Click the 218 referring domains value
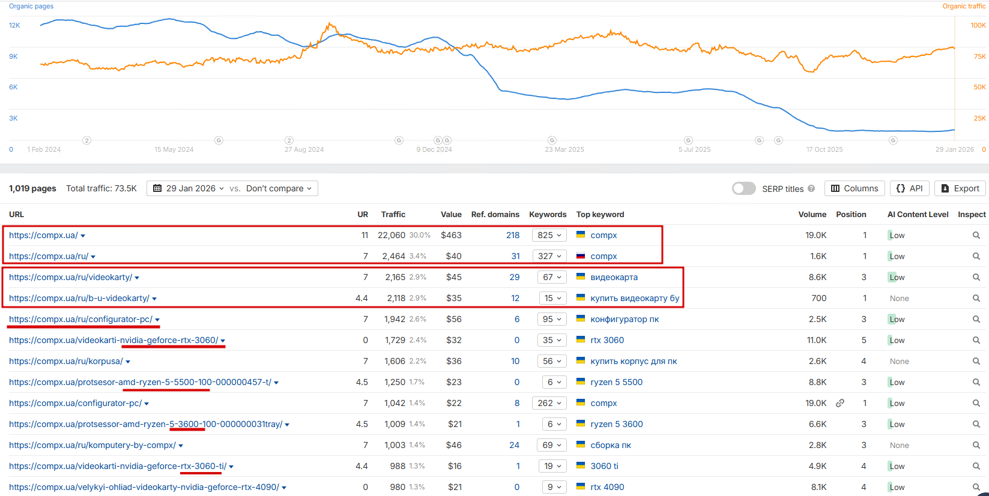Image resolution: width=989 pixels, height=496 pixels. (x=513, y=235)
